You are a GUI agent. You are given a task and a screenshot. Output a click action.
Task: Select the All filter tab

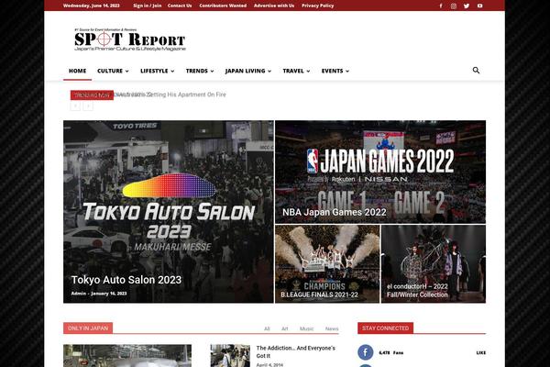coord(267,328)
